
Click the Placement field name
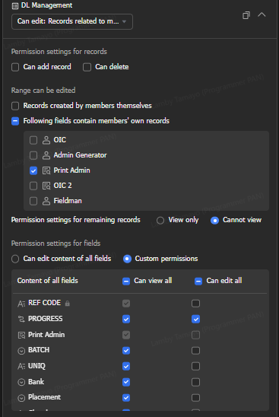click(x=44, y=397)
